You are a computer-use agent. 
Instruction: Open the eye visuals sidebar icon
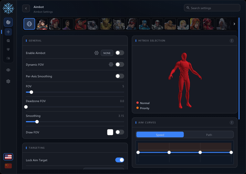(8, 70)
